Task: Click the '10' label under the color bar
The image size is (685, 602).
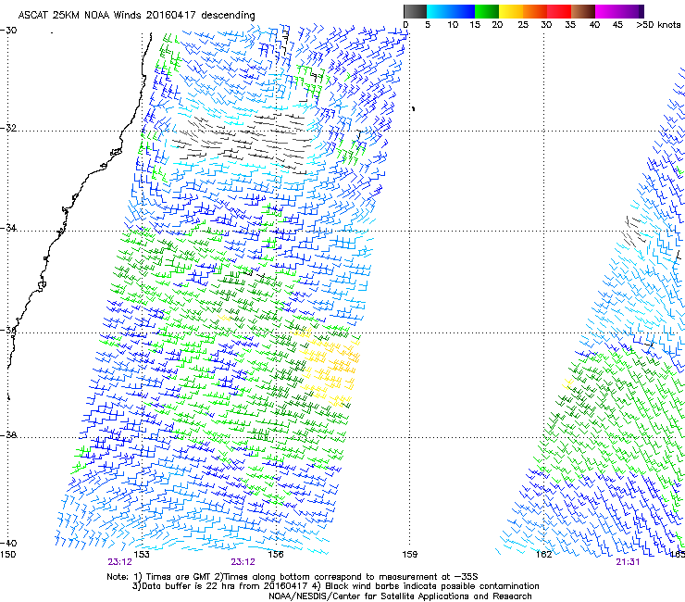Action: pyautogui.click(x=453, y=25)
